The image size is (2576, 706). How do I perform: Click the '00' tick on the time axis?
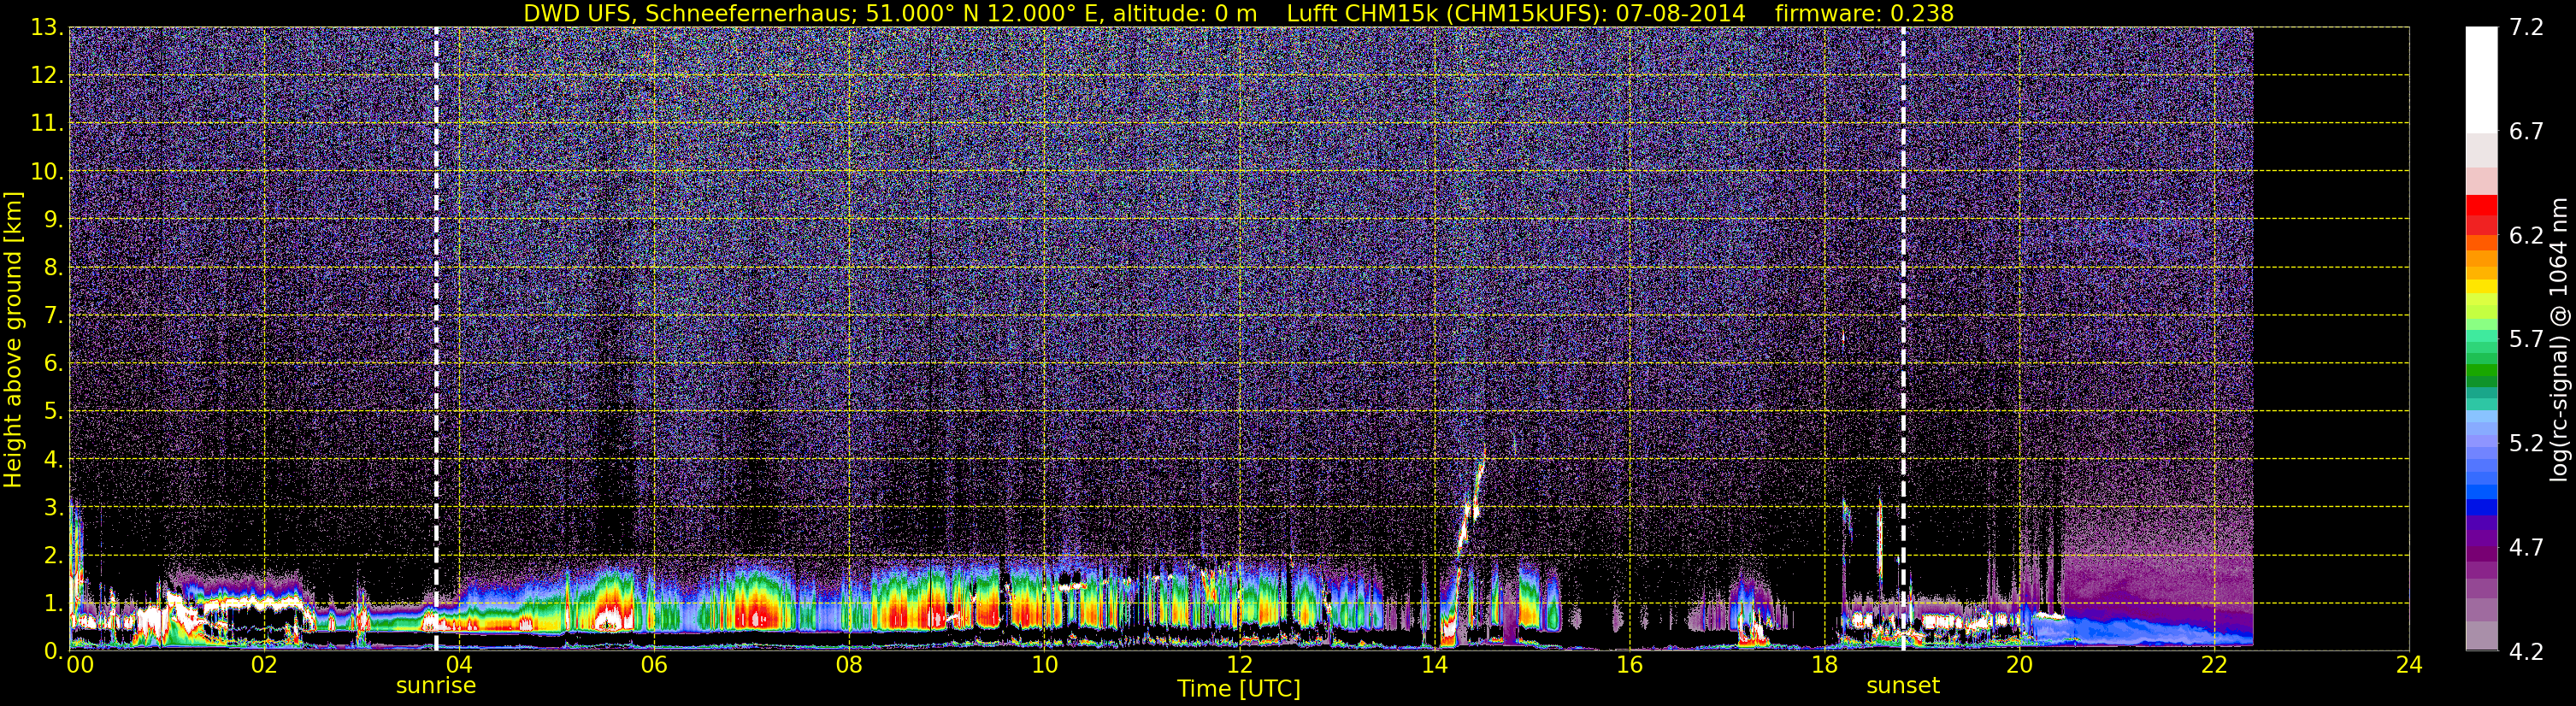pos(79,666)
